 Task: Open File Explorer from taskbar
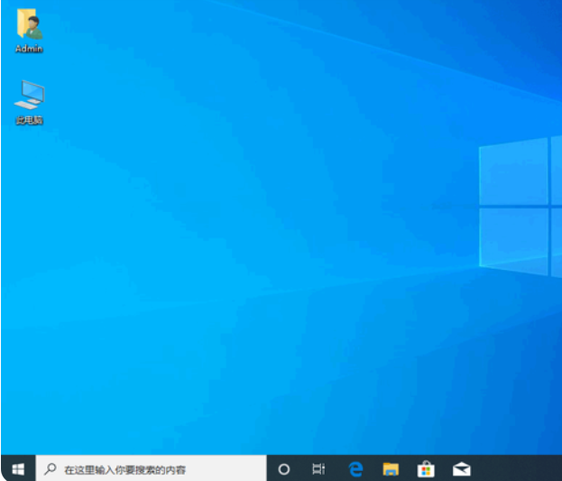pyautogui.click(x=391, y=468)
